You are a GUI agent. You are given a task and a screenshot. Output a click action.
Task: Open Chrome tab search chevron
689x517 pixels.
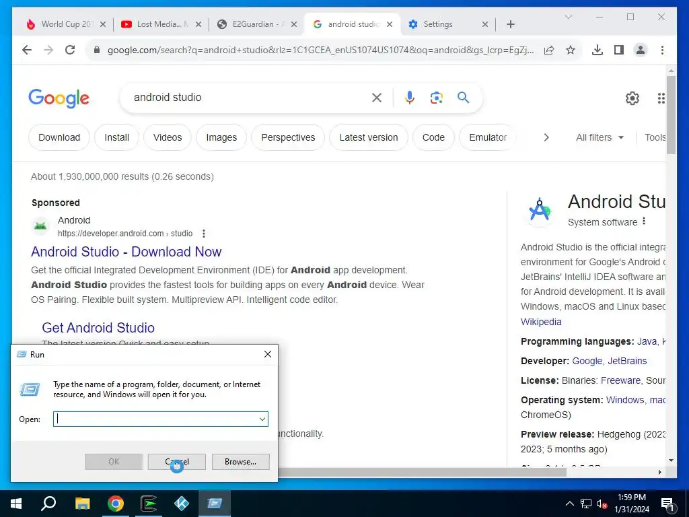(568, 17)
